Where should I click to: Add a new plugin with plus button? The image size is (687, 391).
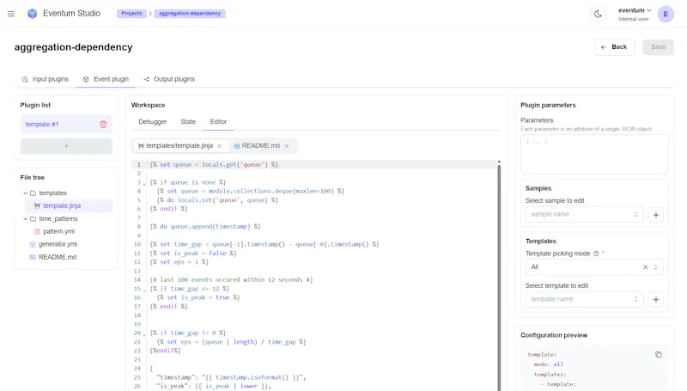[66, 146]
